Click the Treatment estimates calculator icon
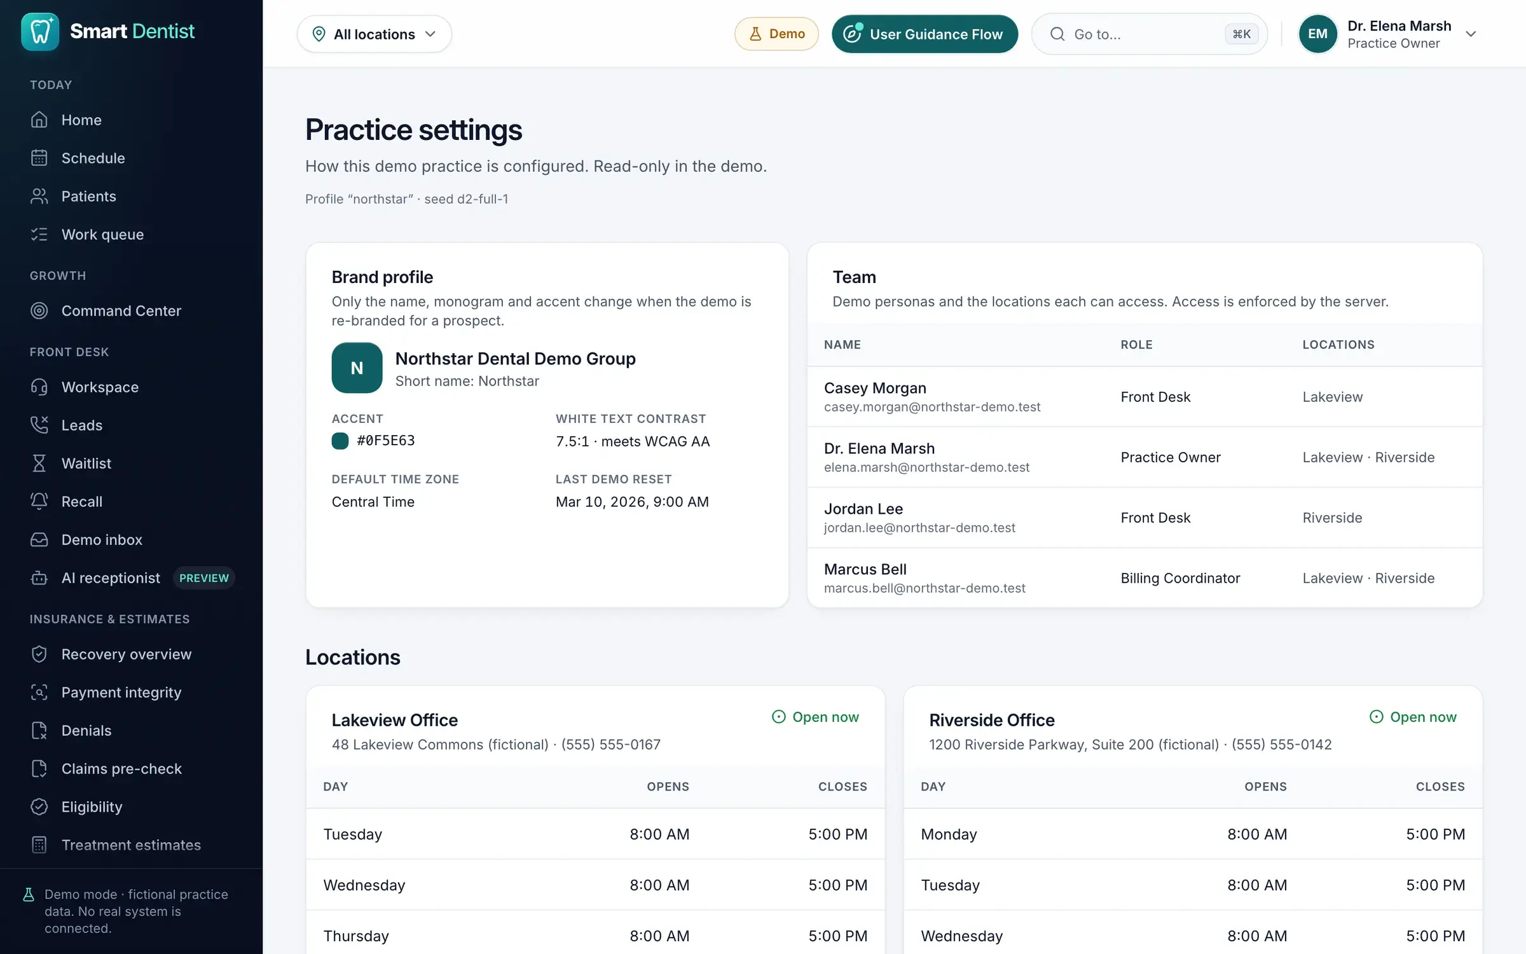The width and height of the screenshot is (1526, 954). 39,845
